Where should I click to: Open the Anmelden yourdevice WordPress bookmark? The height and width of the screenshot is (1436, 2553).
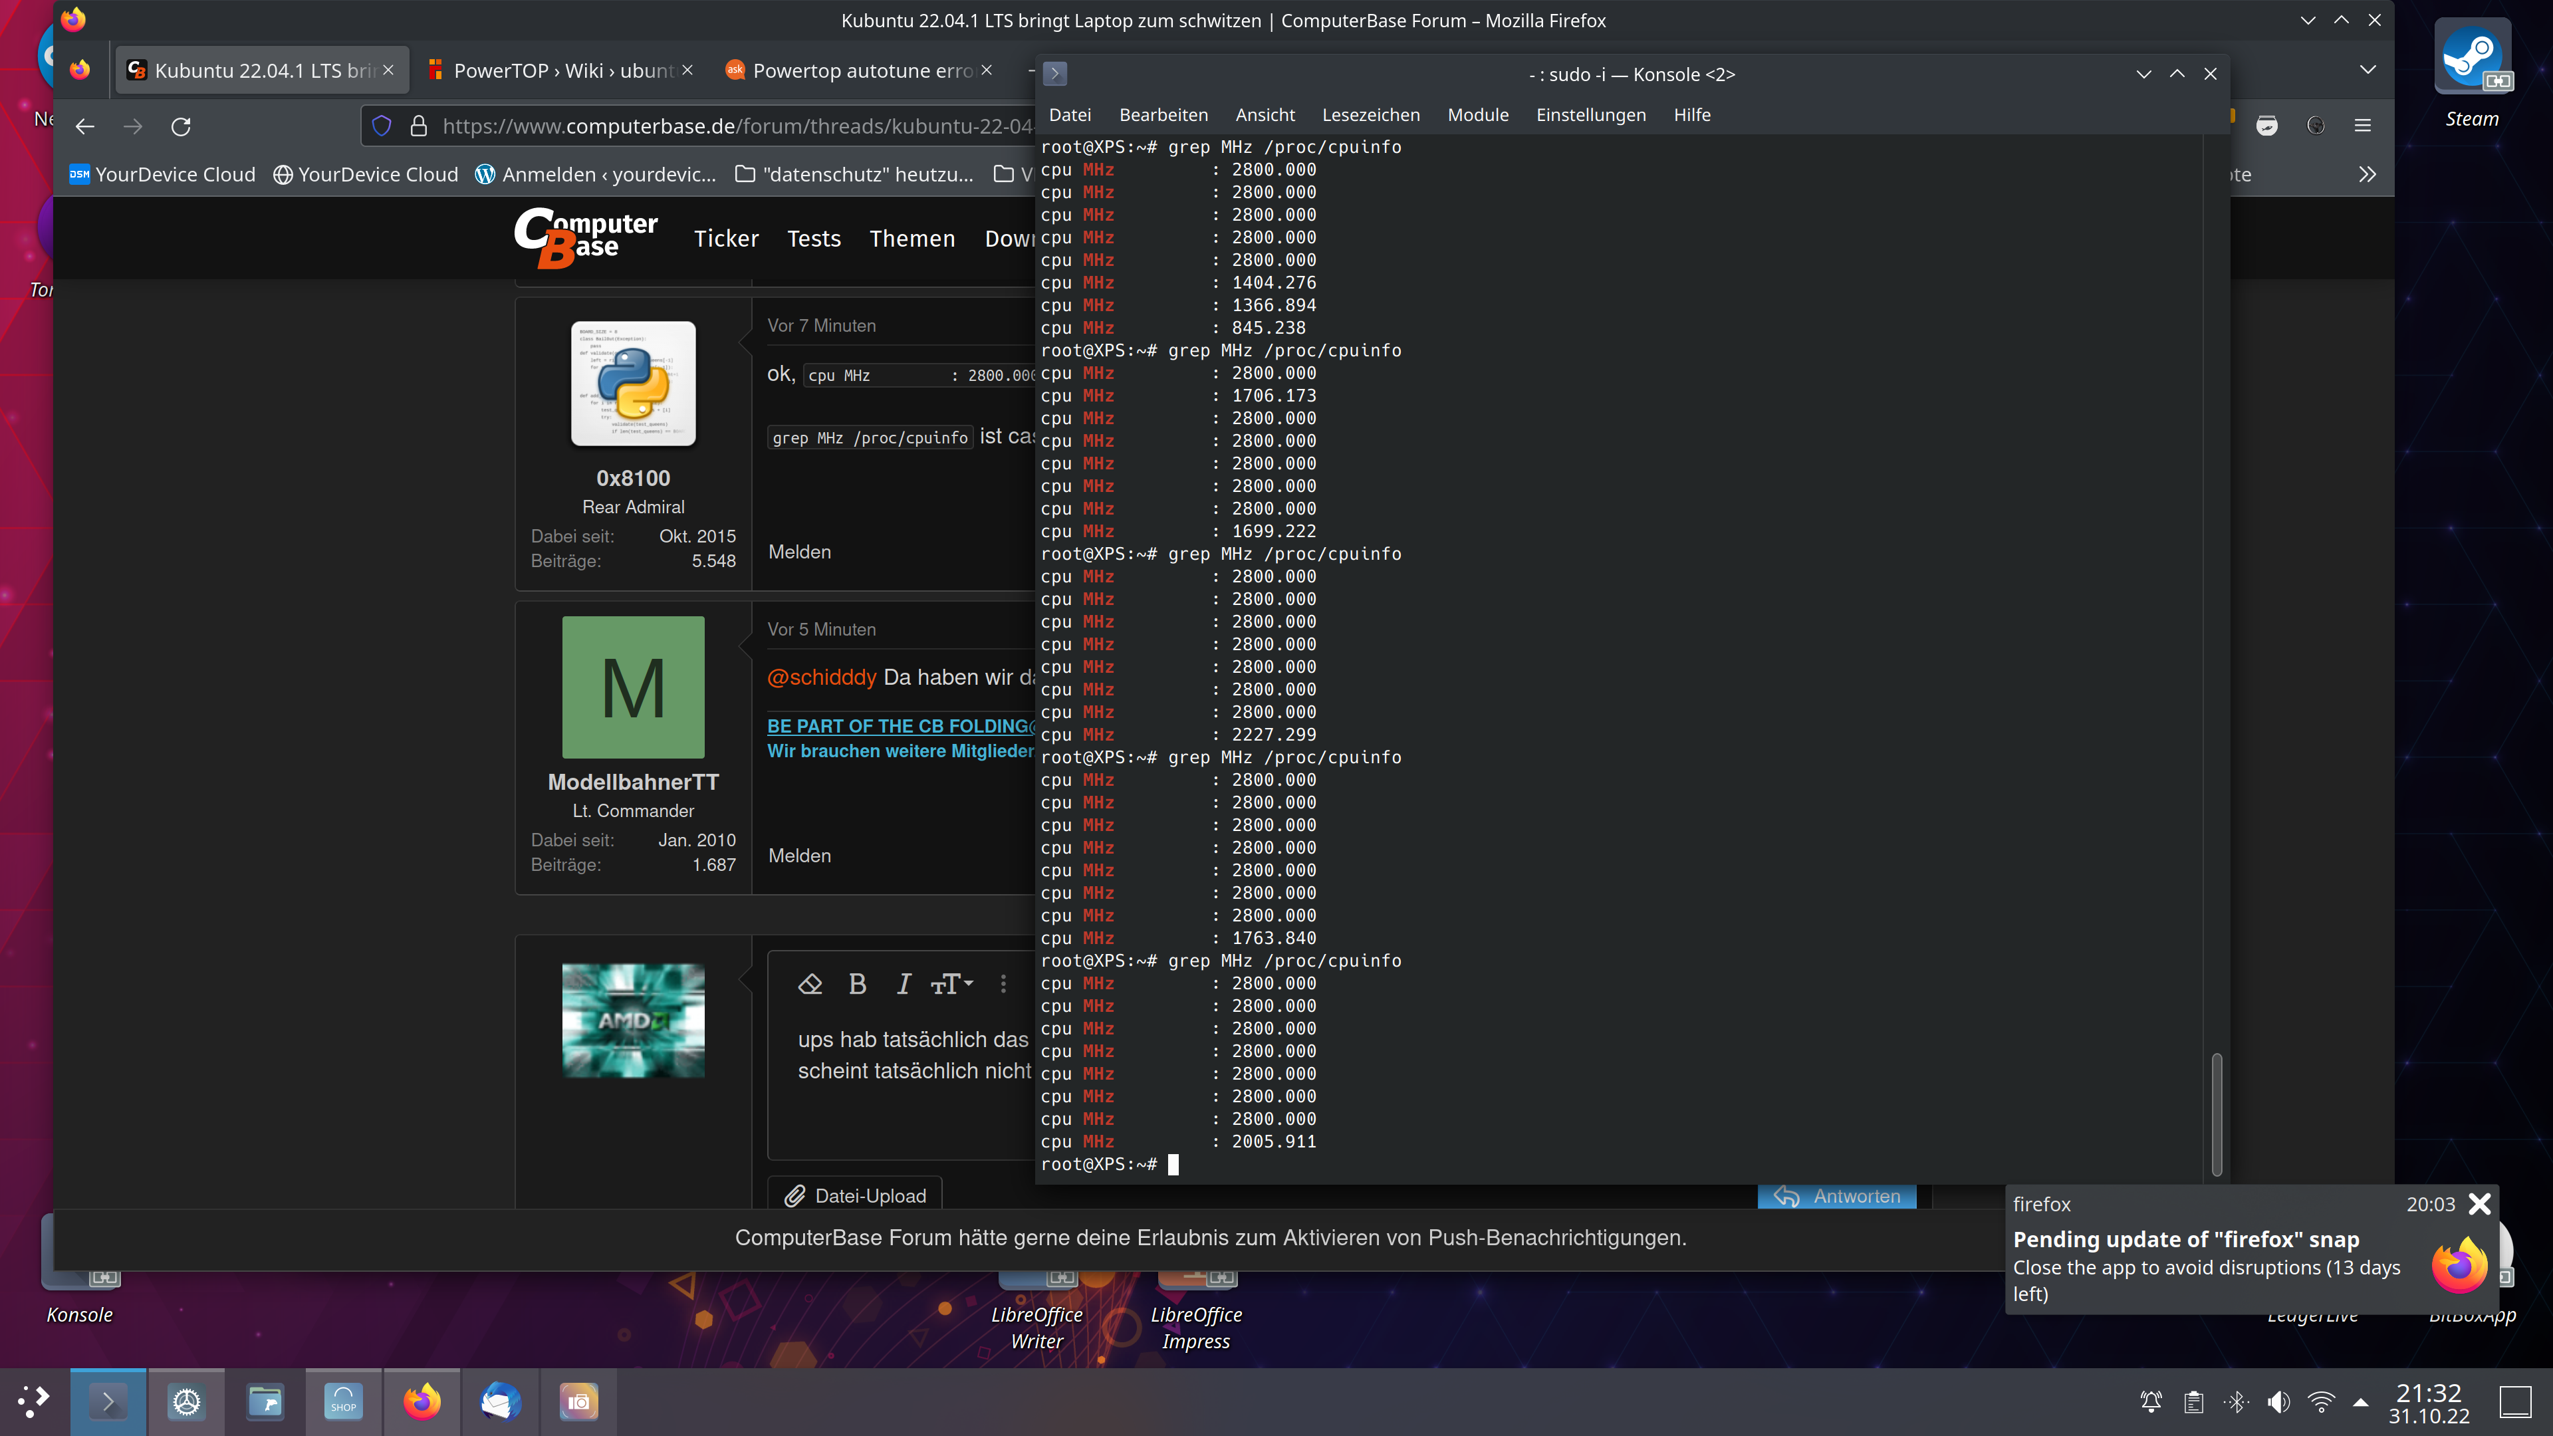click(596, 174)
